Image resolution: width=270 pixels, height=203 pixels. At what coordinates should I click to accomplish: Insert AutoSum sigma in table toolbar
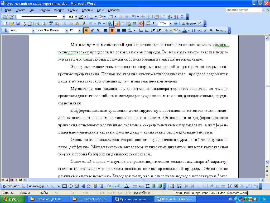pyautogui.click(x=182, y=17)
